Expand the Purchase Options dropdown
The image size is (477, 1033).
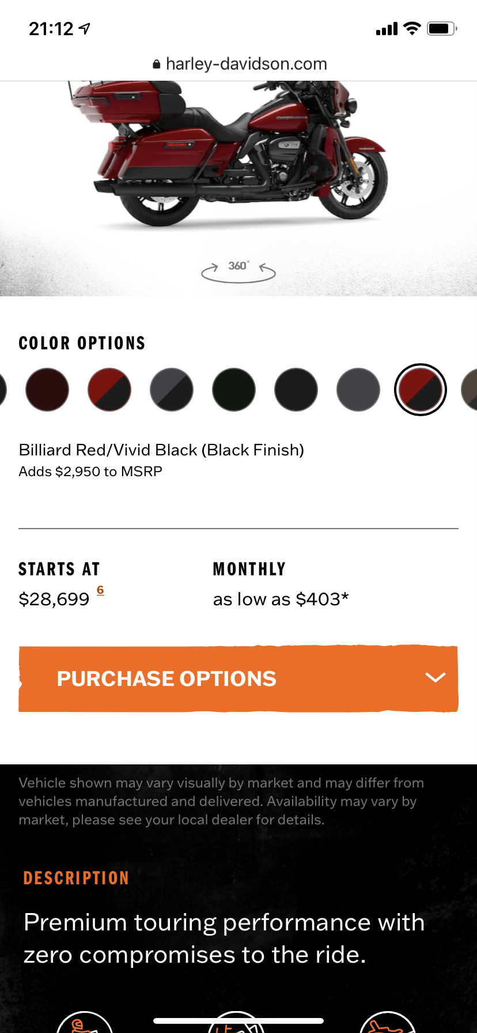tap(167, 679)
